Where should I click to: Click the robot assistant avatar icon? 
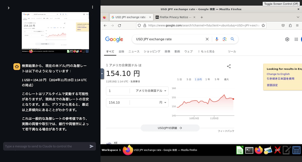pos(17,67)
